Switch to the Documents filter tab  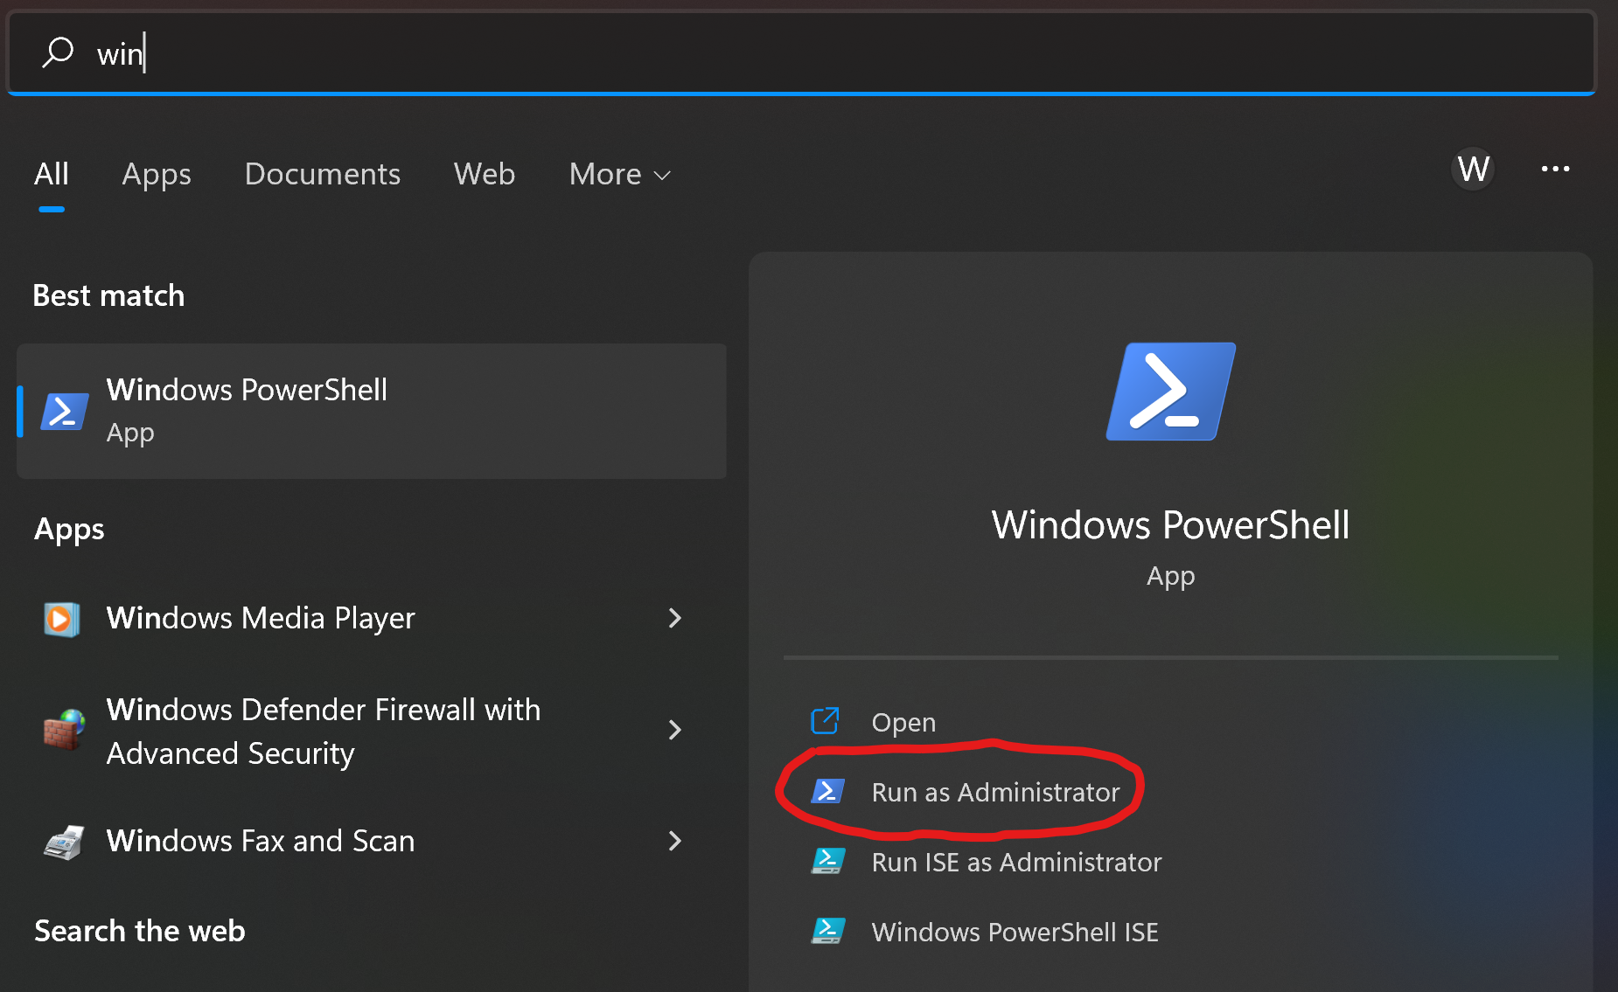pyautogui.click(x=322, y=175)
